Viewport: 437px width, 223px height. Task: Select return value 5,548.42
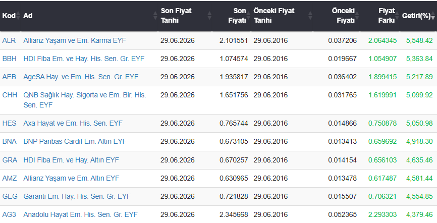click(x=419, y=40)
